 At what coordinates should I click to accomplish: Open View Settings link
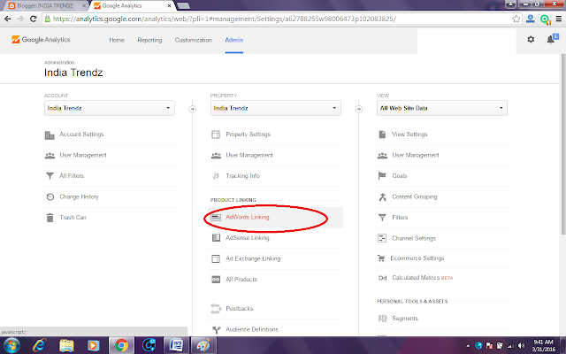tap(409, 135)
